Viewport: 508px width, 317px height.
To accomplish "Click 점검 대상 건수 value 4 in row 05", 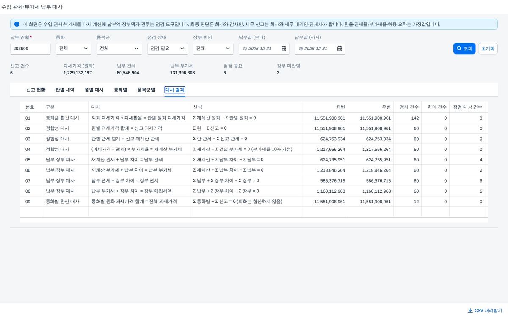I will pos(481,160).
